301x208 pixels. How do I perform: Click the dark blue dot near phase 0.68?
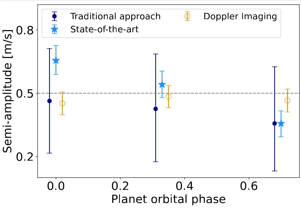point(275,123)
